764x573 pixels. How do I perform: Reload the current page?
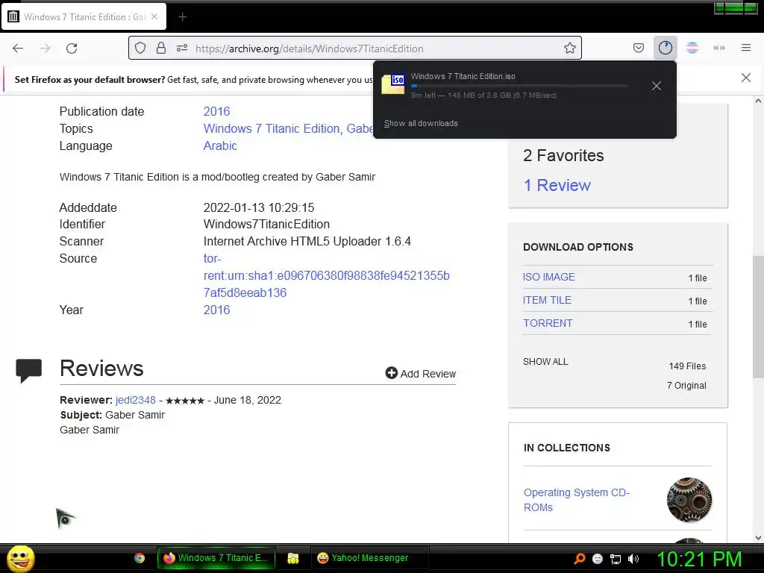(x=72, y=48)
